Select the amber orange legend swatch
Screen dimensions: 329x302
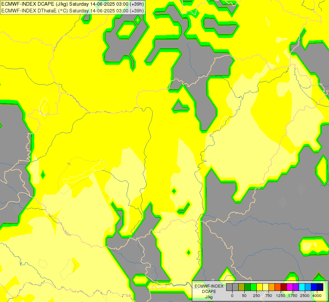click(272, 287)
